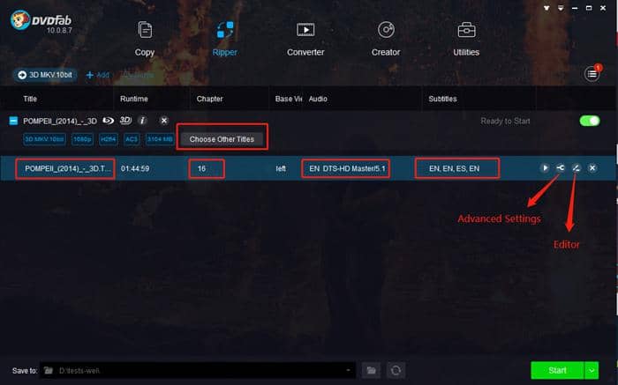
Task: Open the EN DTS-HD Master/5.1 audio selector
Action: [x=346, y=168]
